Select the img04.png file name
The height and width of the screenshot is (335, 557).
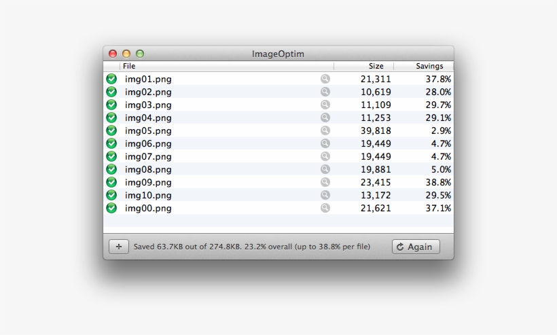(x=148, y=118)
